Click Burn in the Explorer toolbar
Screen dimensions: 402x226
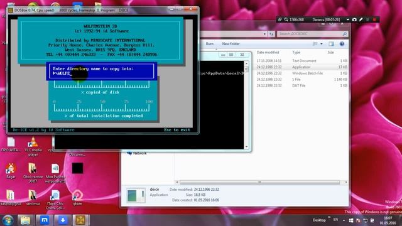pyautogui.click(x=209, y=44)
